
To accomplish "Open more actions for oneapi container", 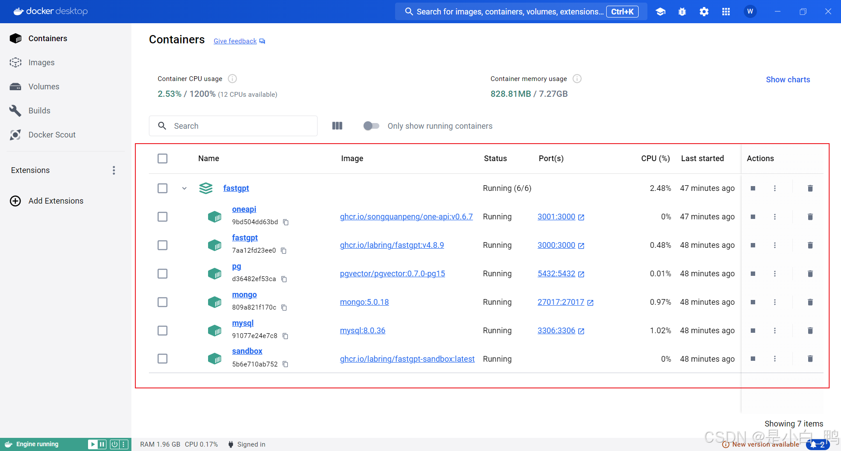I will [775, 217].
